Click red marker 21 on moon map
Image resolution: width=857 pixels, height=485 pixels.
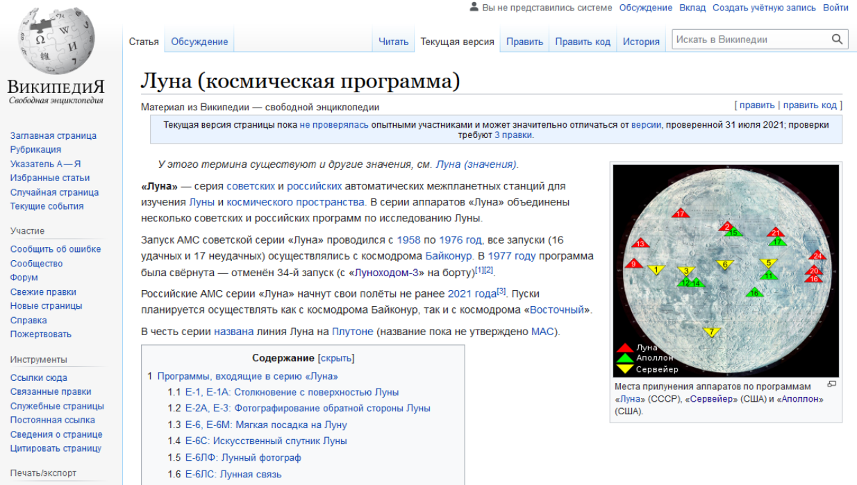tap(776, 232)
